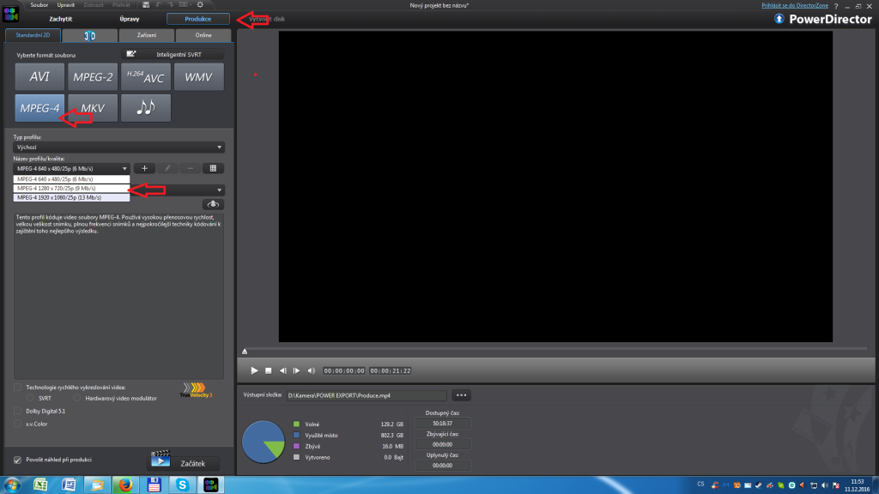879x494 pixels.
Task: Click the save floppy icon in the toolbar
Action: pyautogui.click(x=146, y=5)
